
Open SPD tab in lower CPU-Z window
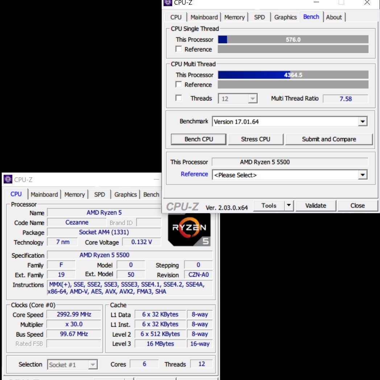[99, 195]
